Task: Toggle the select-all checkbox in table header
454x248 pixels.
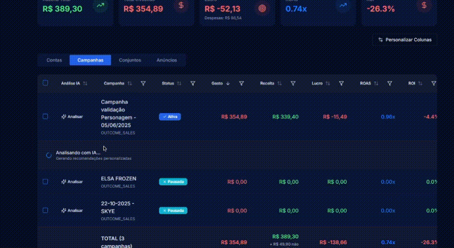Action: (x=46, y=83)
